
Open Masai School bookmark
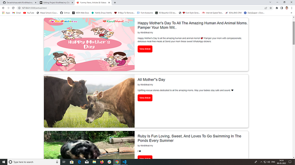[47, 13]
